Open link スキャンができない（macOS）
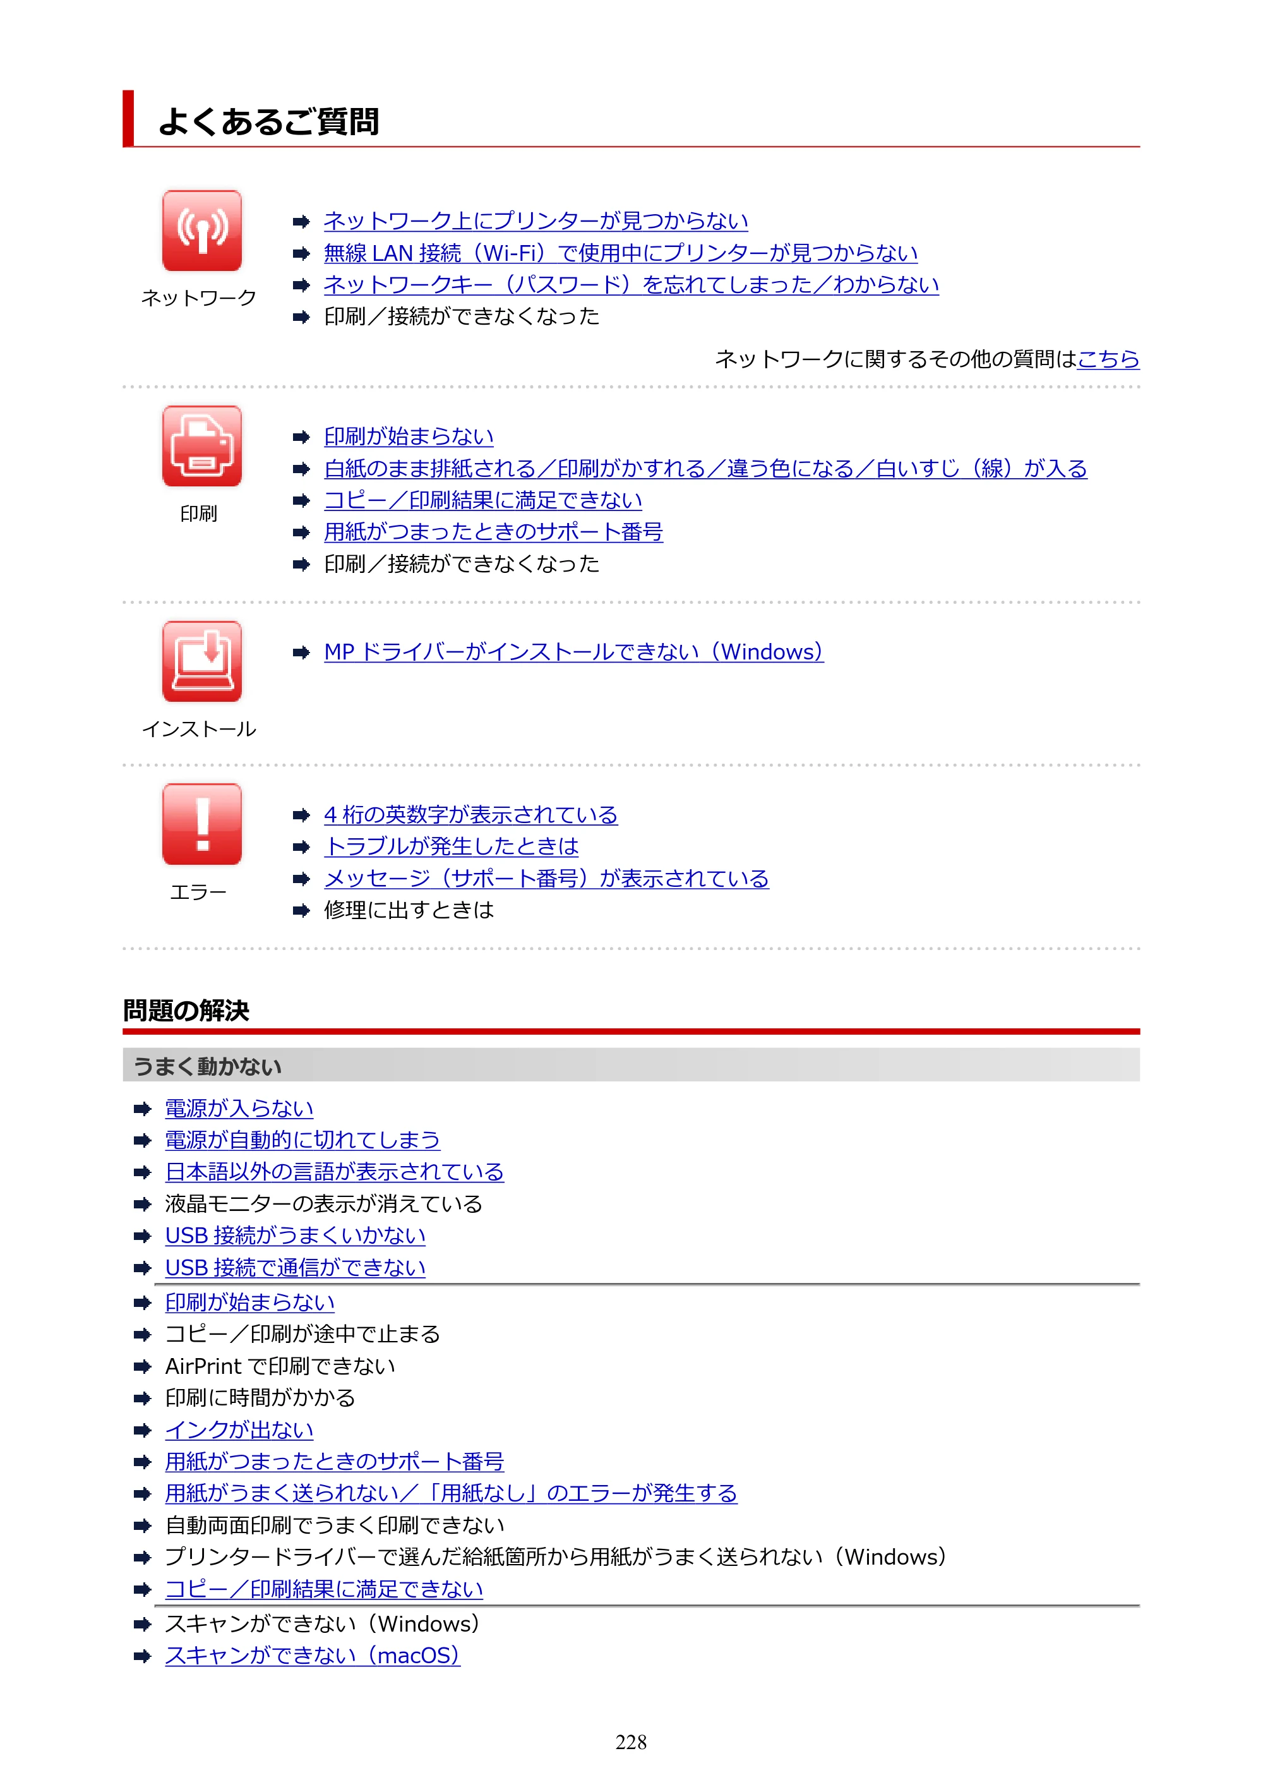 point(313,1656)
